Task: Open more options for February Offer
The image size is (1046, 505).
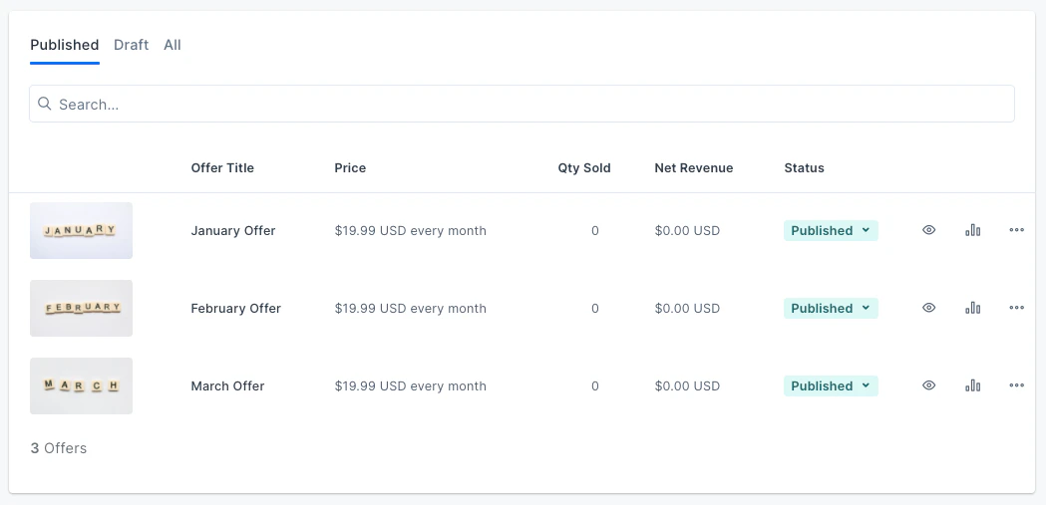Action: (1016, 308)
